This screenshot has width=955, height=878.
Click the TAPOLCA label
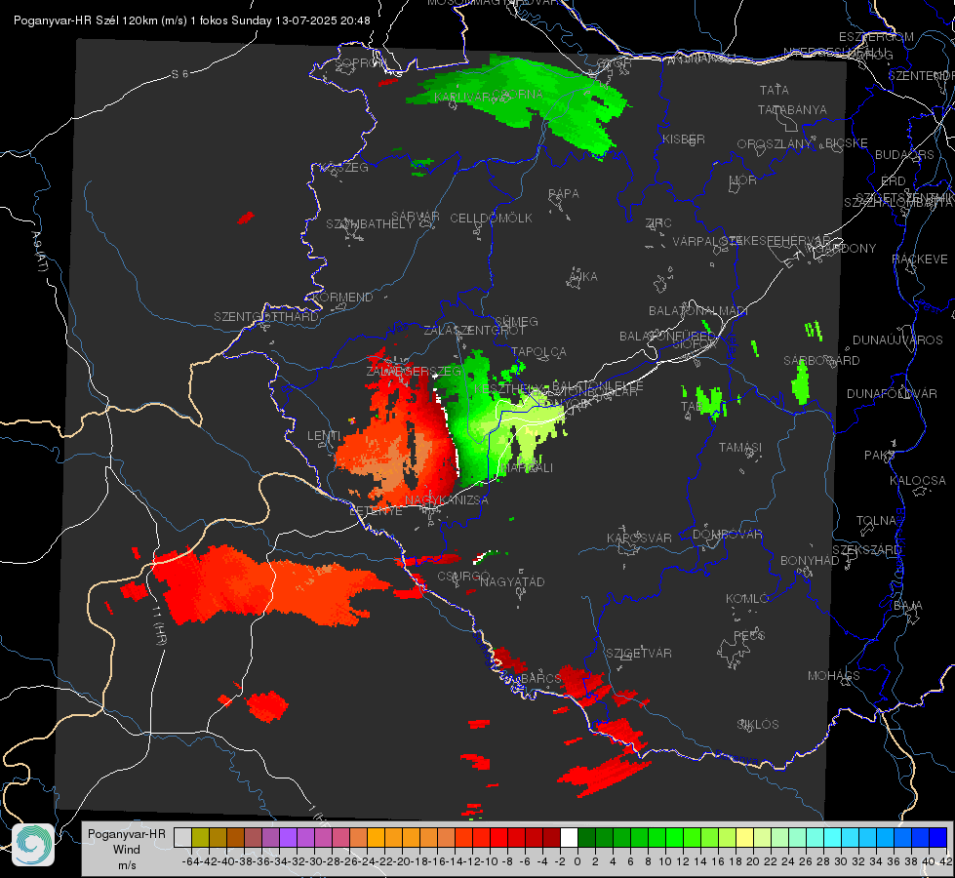(x=539, y=351)
